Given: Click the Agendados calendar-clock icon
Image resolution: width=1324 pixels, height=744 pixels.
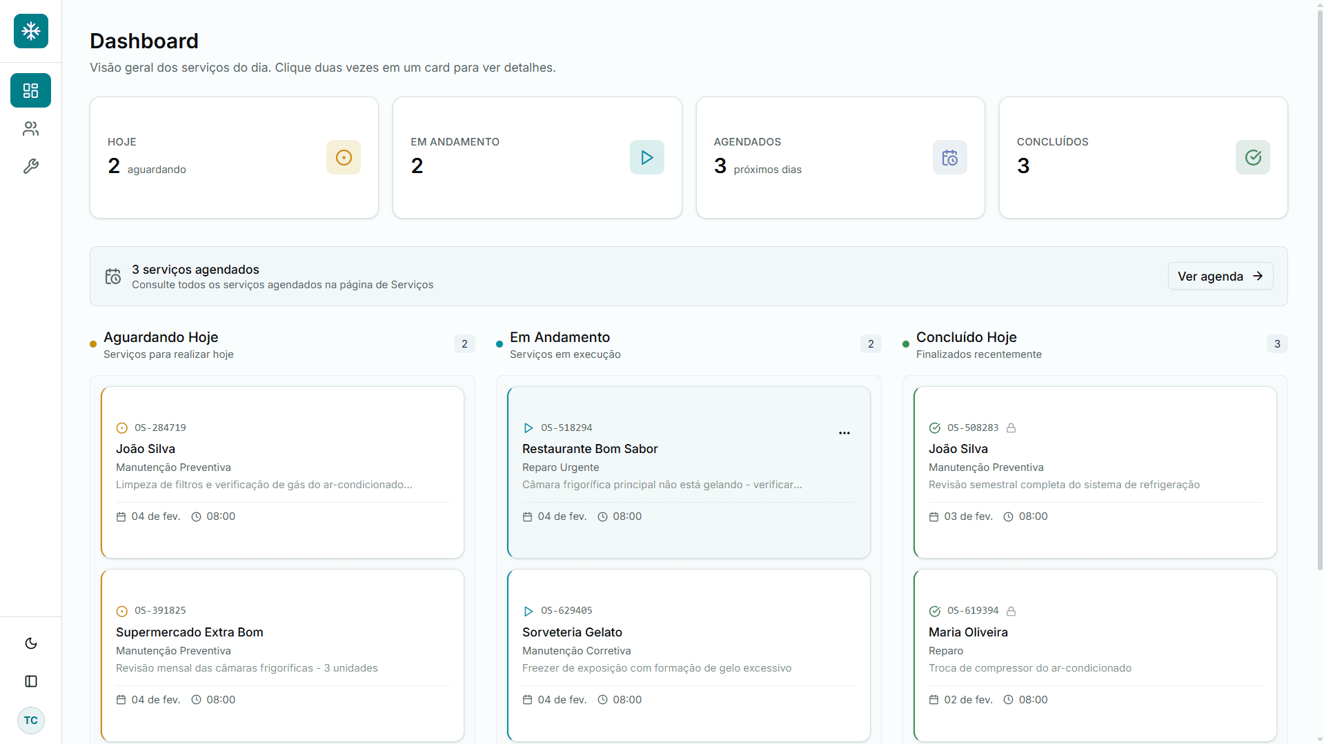Looking at the screenshot, I should [950, 157].
